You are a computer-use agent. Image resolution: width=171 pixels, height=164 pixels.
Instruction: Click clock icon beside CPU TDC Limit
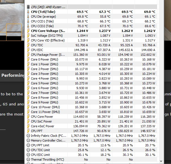coord(28,150)
